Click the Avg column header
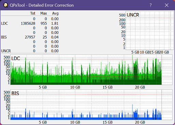The height and width of the screenshot is (125, 175). 55,13
